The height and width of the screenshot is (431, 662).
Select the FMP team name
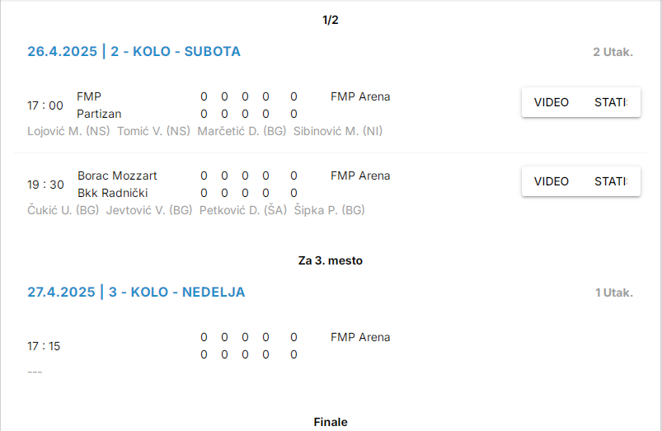89,96
